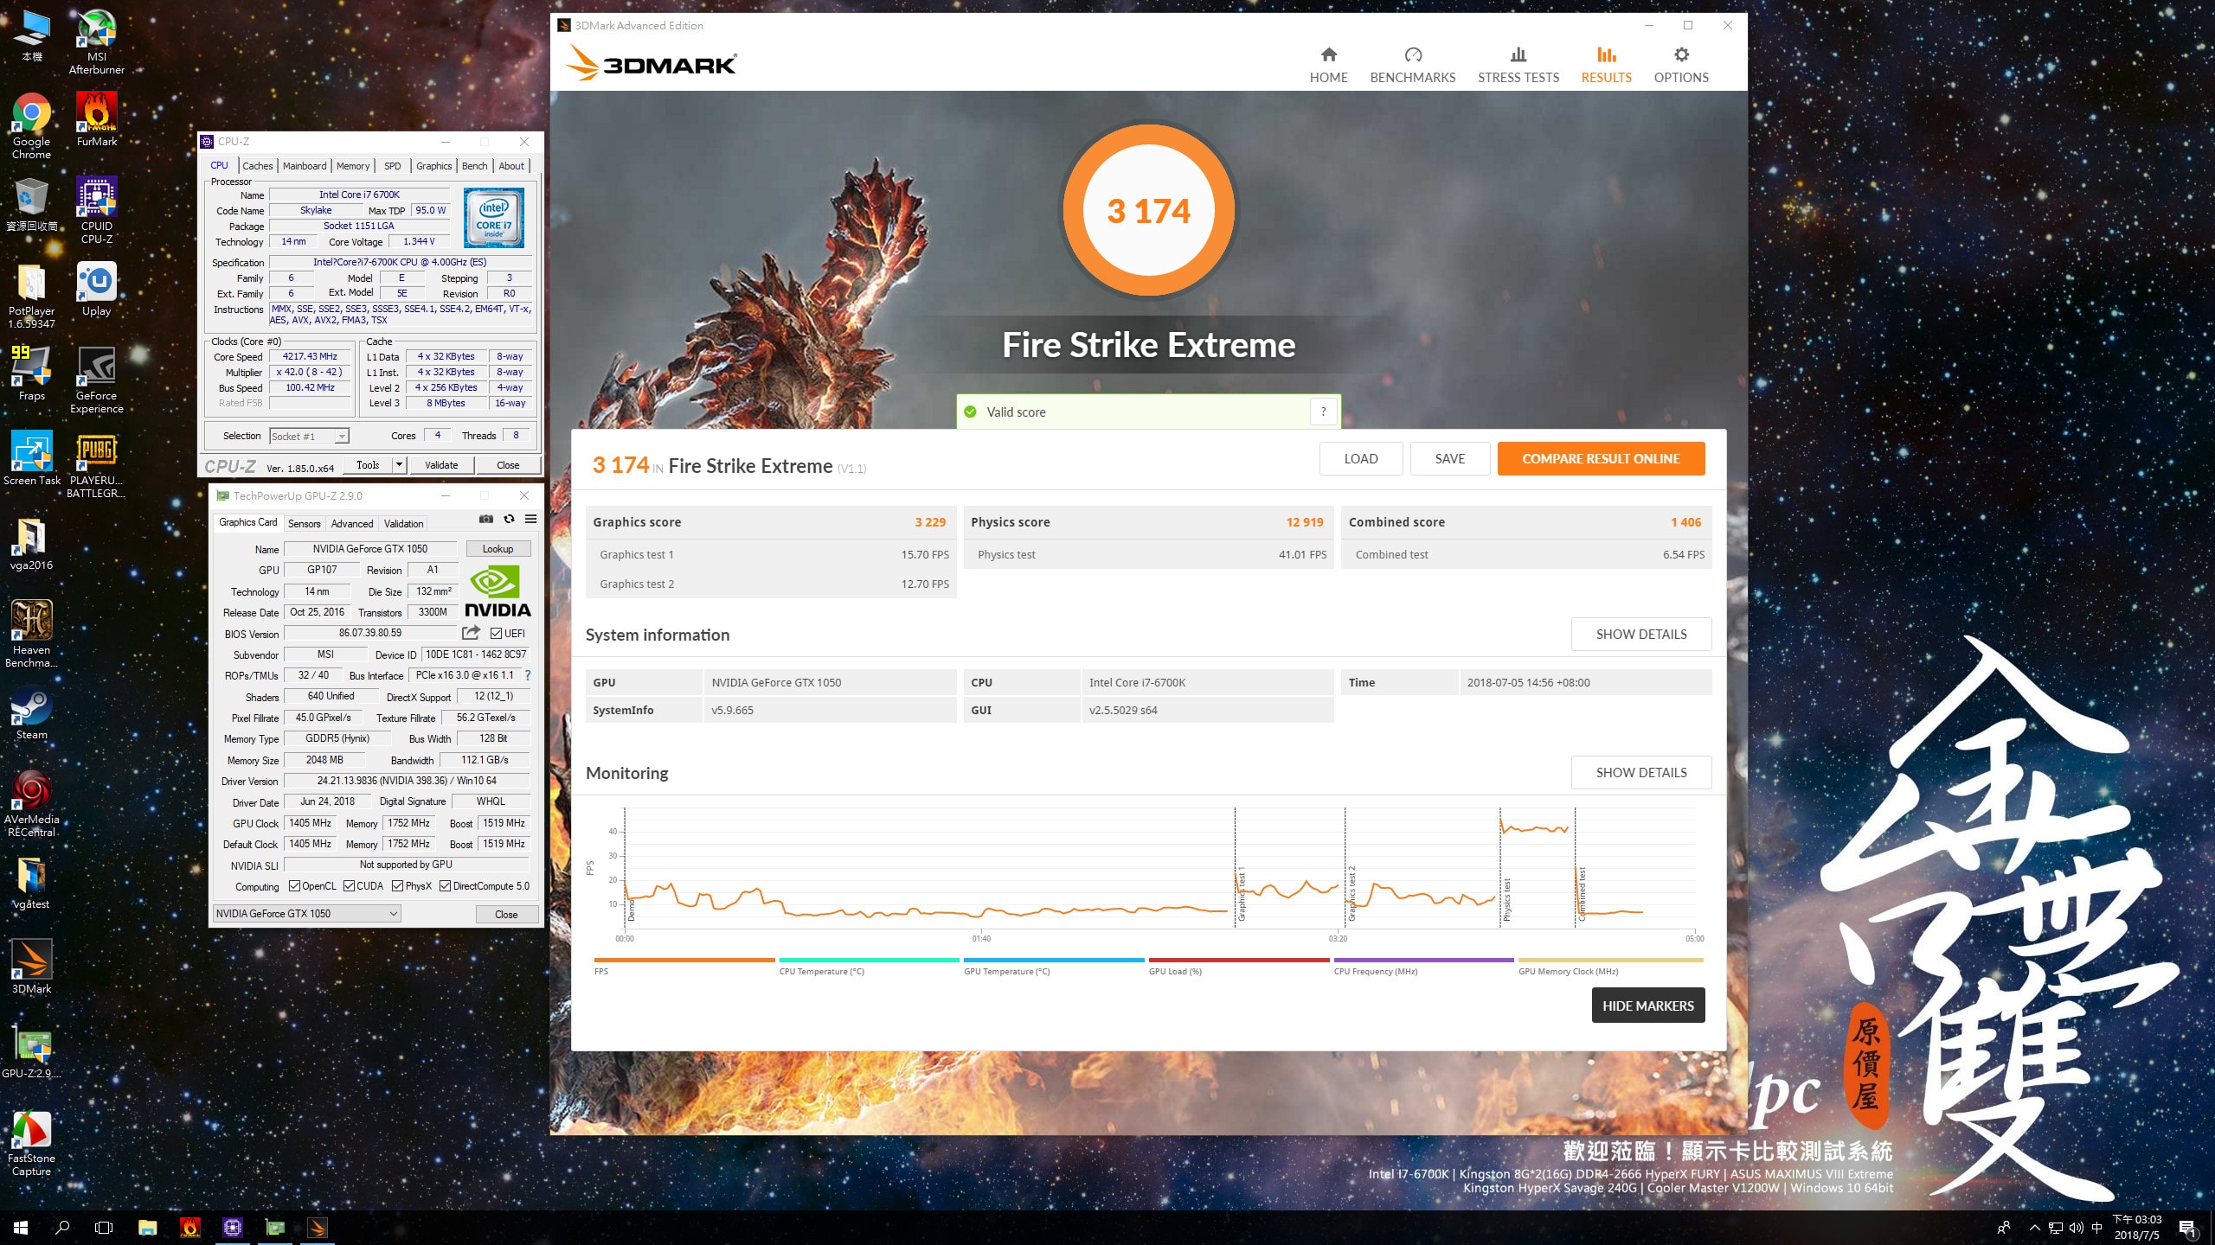
Task: Click Physics test marker on chart
Action: point(1506,899)
